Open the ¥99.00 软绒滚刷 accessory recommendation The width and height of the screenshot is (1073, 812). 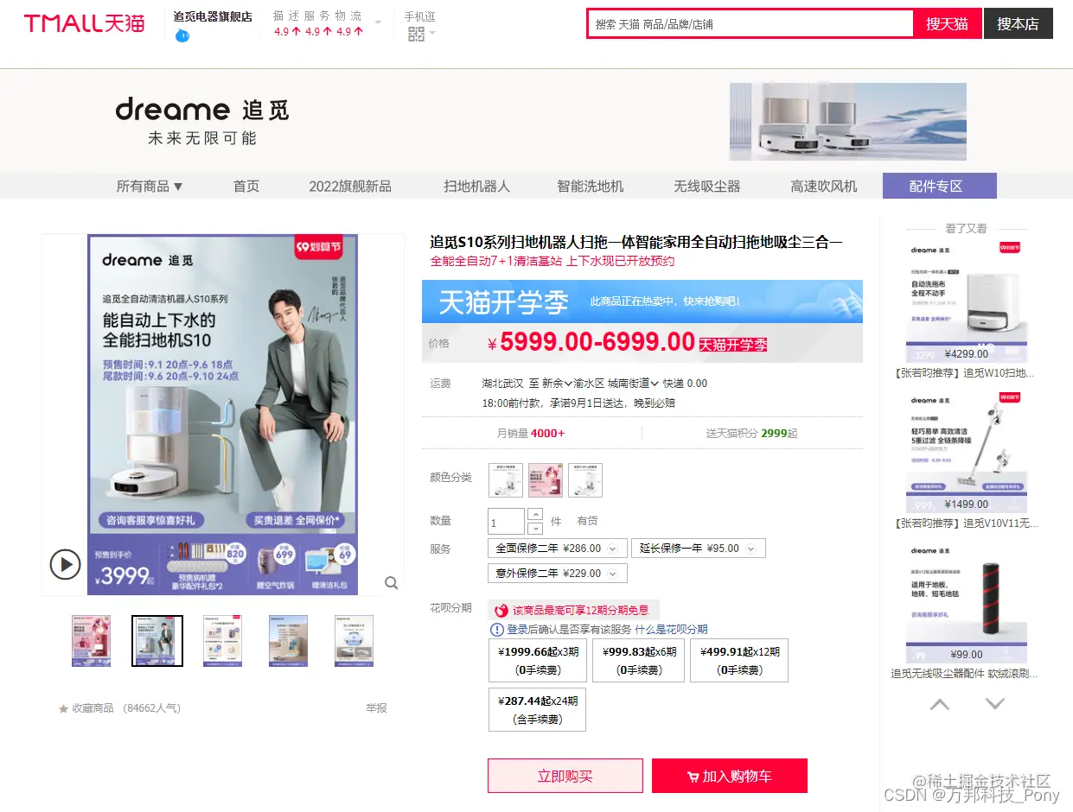click(x=967, y=603)
